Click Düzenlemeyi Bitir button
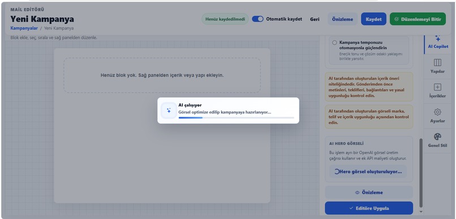The height and width of the screenshot is (219, 456). [x=418, y=19]
